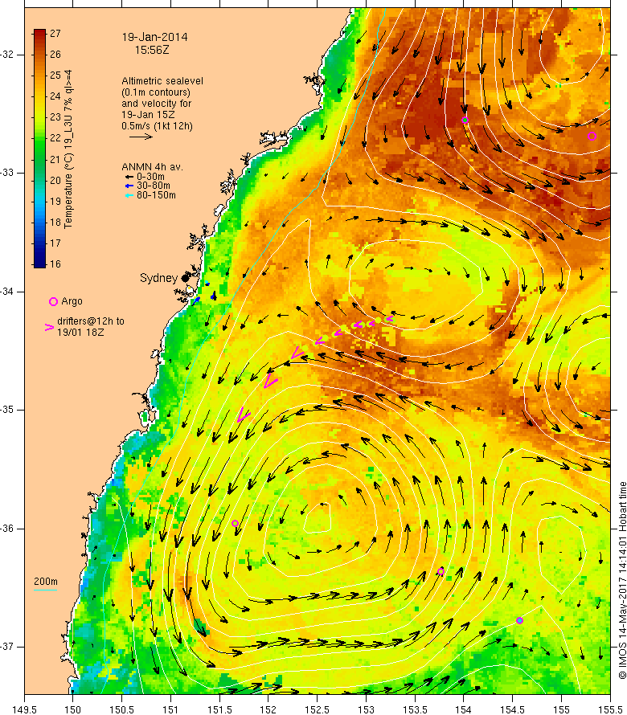
Task: Click the cyan 80-150m arrow legend entry
Action: tap(129, 195)
